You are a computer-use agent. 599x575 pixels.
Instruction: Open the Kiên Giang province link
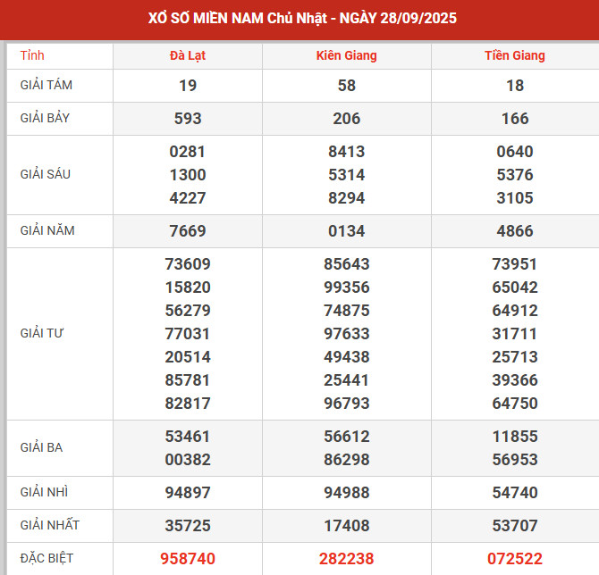[x=346, y=55]
